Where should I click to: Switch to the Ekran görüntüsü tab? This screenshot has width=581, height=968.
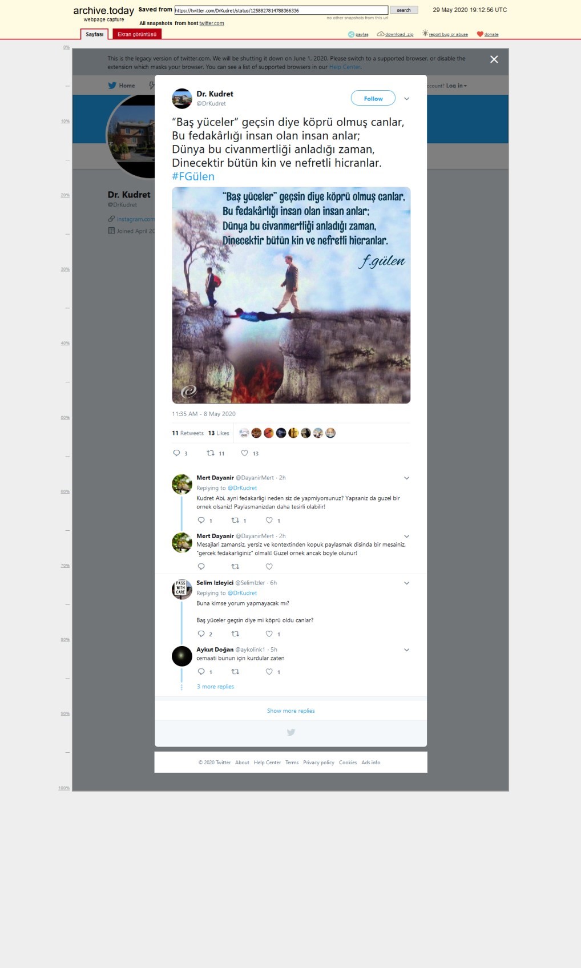click(137, 34)
